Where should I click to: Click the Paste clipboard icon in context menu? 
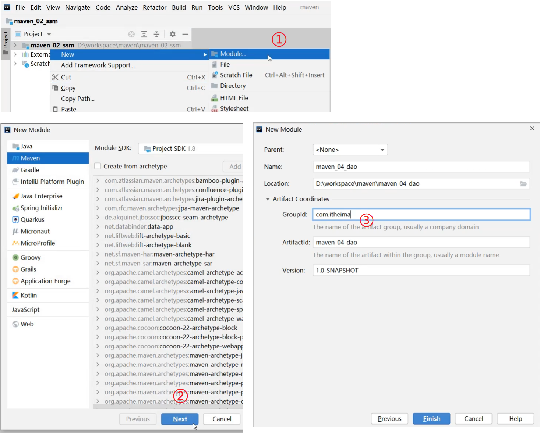(55, 109)
